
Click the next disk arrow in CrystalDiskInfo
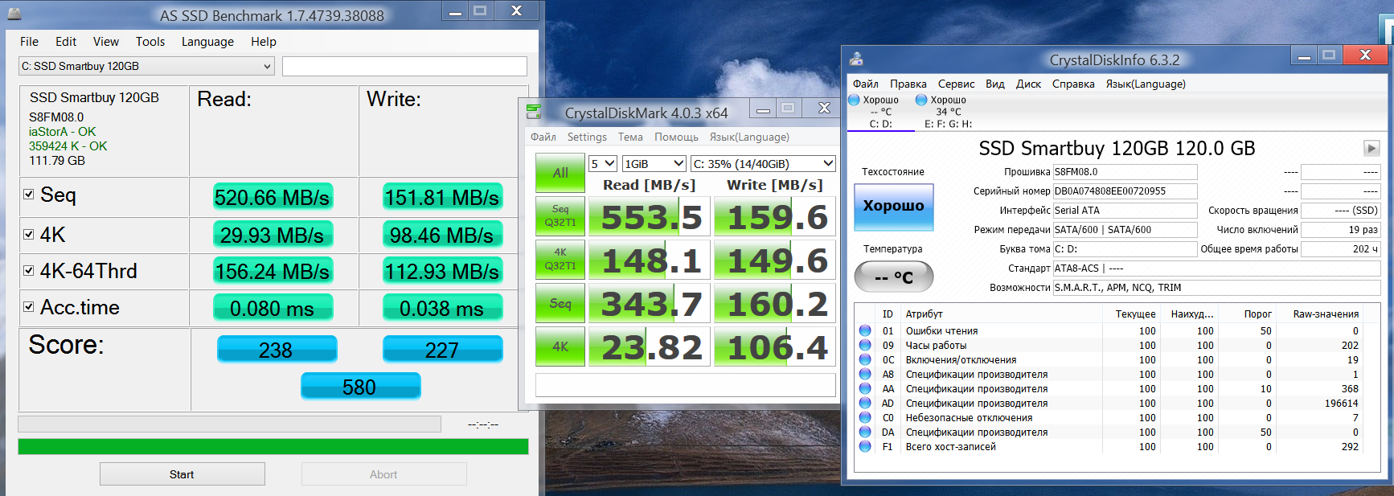pyautogui.click(x=1371, y=148)
